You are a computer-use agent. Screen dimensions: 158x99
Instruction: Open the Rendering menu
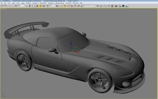51,3
